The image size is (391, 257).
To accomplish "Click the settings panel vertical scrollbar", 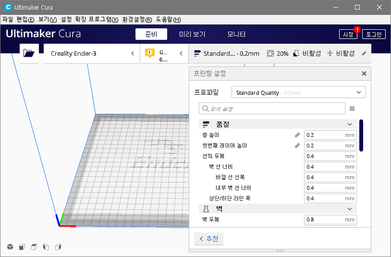I will [361, 135].
